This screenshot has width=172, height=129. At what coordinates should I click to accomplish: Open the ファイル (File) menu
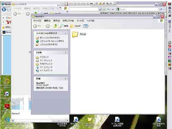37,21
